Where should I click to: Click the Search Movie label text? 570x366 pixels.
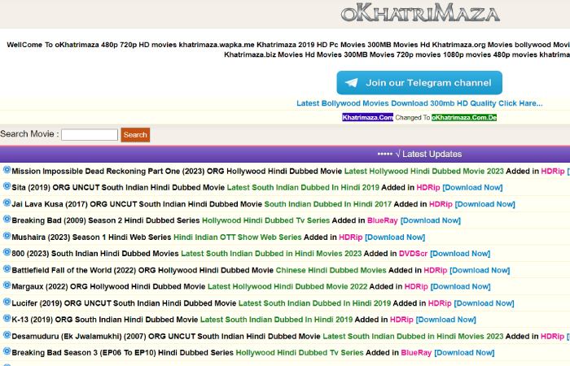click(29, 134)
